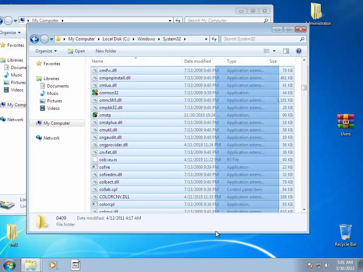
Task: Sort by Date modified column header
Action: (x=203, y=61)
